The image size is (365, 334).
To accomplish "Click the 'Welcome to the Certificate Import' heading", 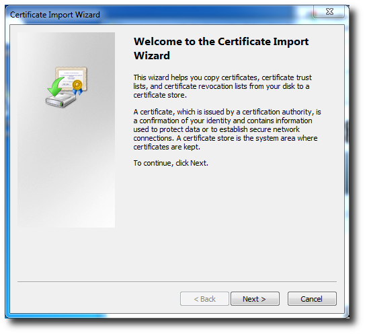I will [x=221, y=42].
